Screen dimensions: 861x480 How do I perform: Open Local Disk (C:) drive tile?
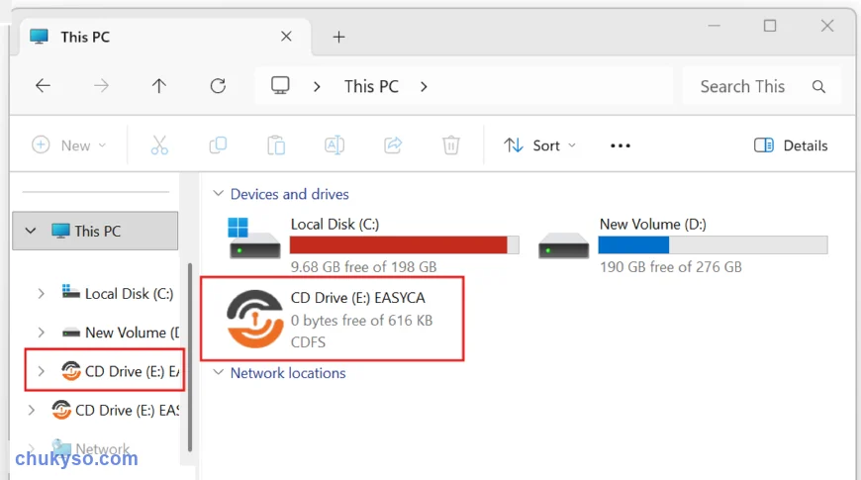pos(373,244)
